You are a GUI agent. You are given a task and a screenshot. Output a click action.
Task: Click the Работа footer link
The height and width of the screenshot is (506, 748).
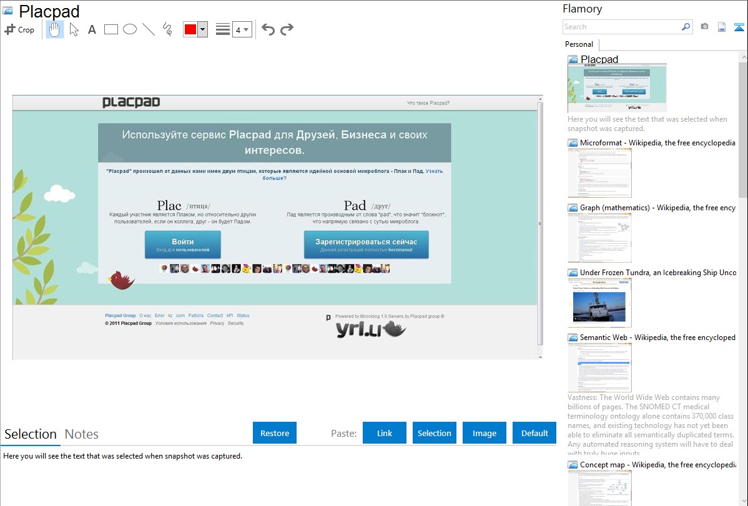tap(195, 316)
